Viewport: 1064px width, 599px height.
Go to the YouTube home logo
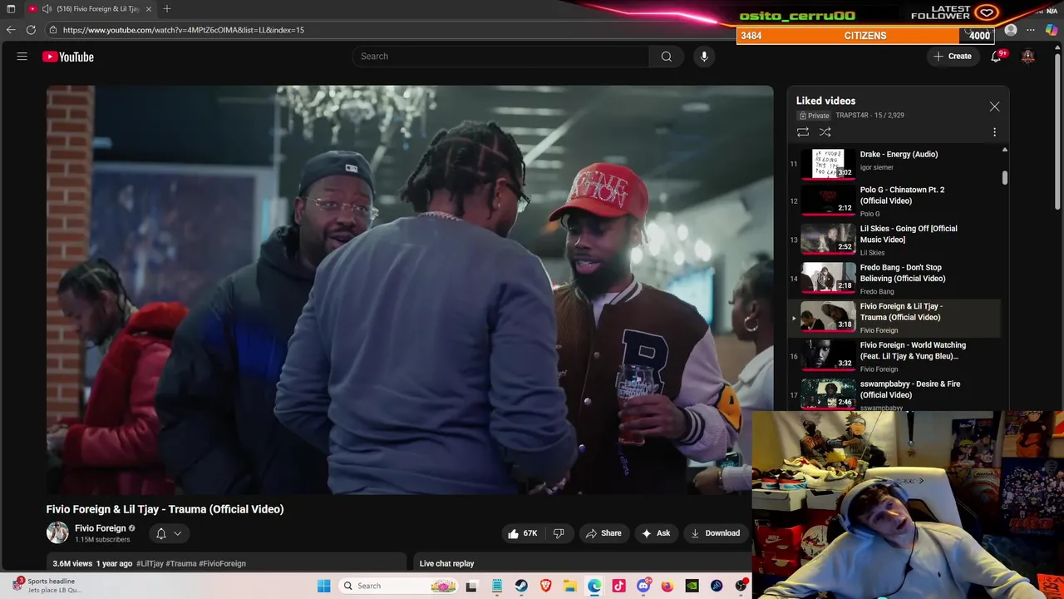point(68,57)
